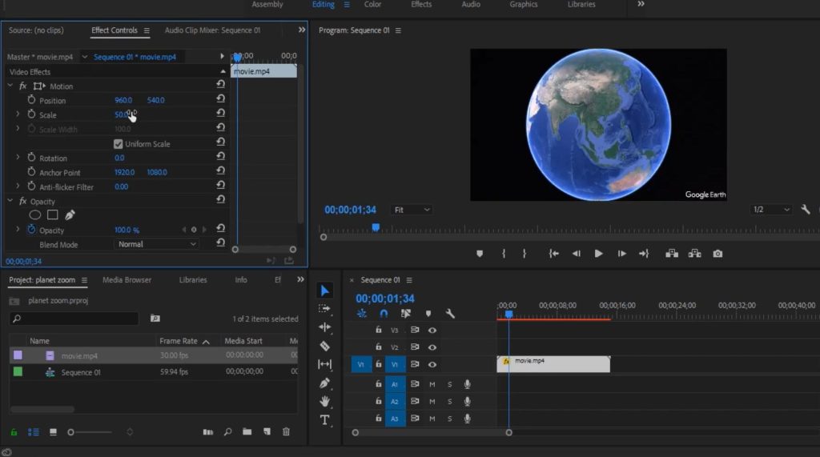Select the Type tool

(x=324, y=420)
